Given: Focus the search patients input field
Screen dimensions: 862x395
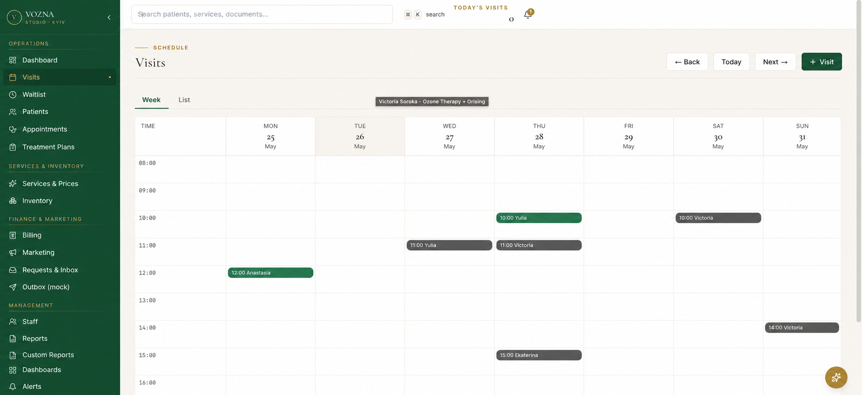Looking at the screenshot, I should (x=262, y=14).
